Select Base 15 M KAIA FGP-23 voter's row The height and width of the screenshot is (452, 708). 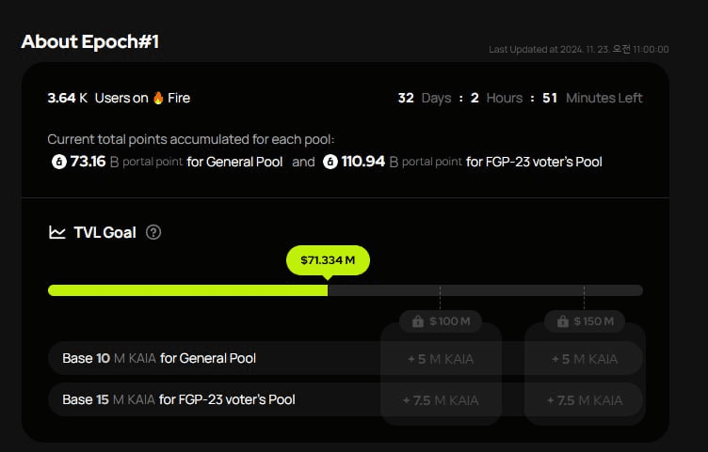pyautogui.click(x=345, y=399)
